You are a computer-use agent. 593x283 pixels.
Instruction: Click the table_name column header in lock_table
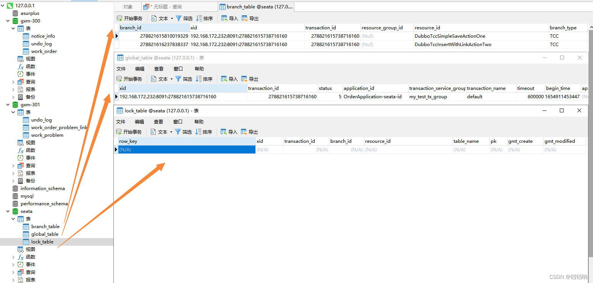471,141
